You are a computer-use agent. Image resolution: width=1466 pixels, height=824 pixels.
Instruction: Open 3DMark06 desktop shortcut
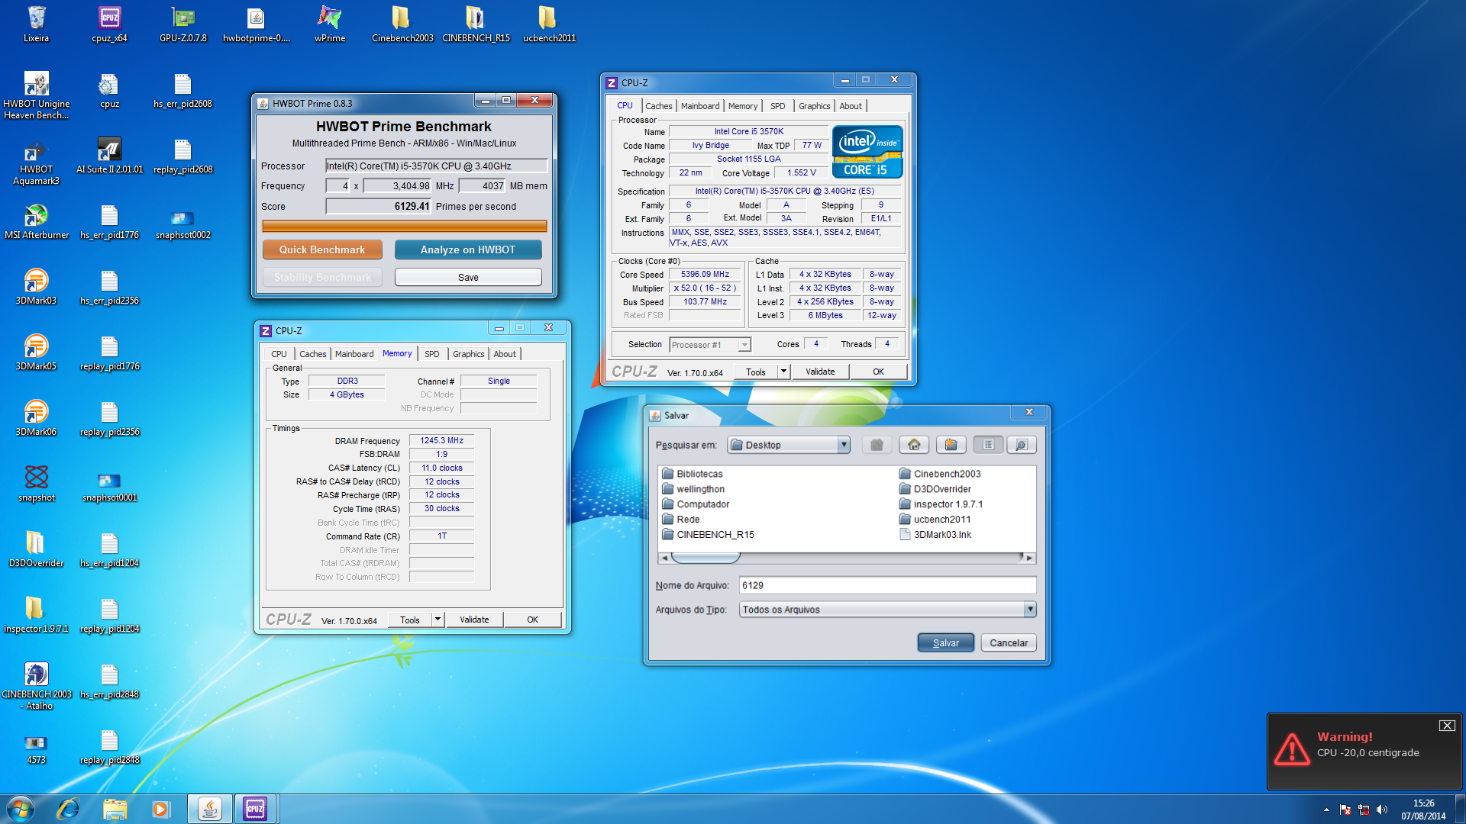click(x=36, y=417)
